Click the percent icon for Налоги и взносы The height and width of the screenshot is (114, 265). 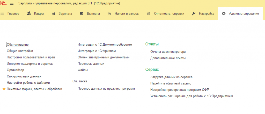pyautogui.click(x=109, y=13)
